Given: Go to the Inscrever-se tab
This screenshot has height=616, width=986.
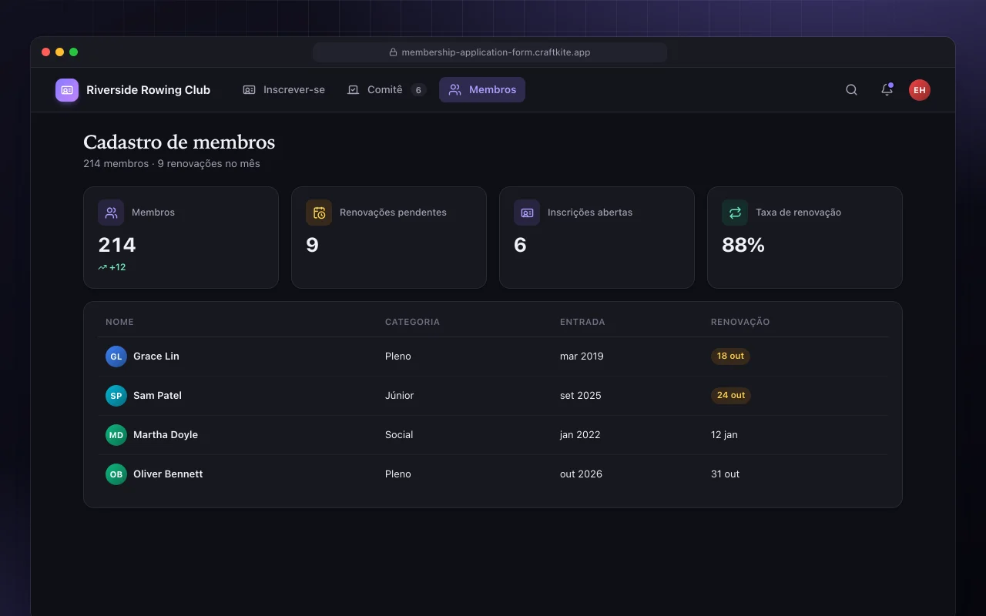Looking at the screenshot, I should pyautogui.click(x=283, y=90).
